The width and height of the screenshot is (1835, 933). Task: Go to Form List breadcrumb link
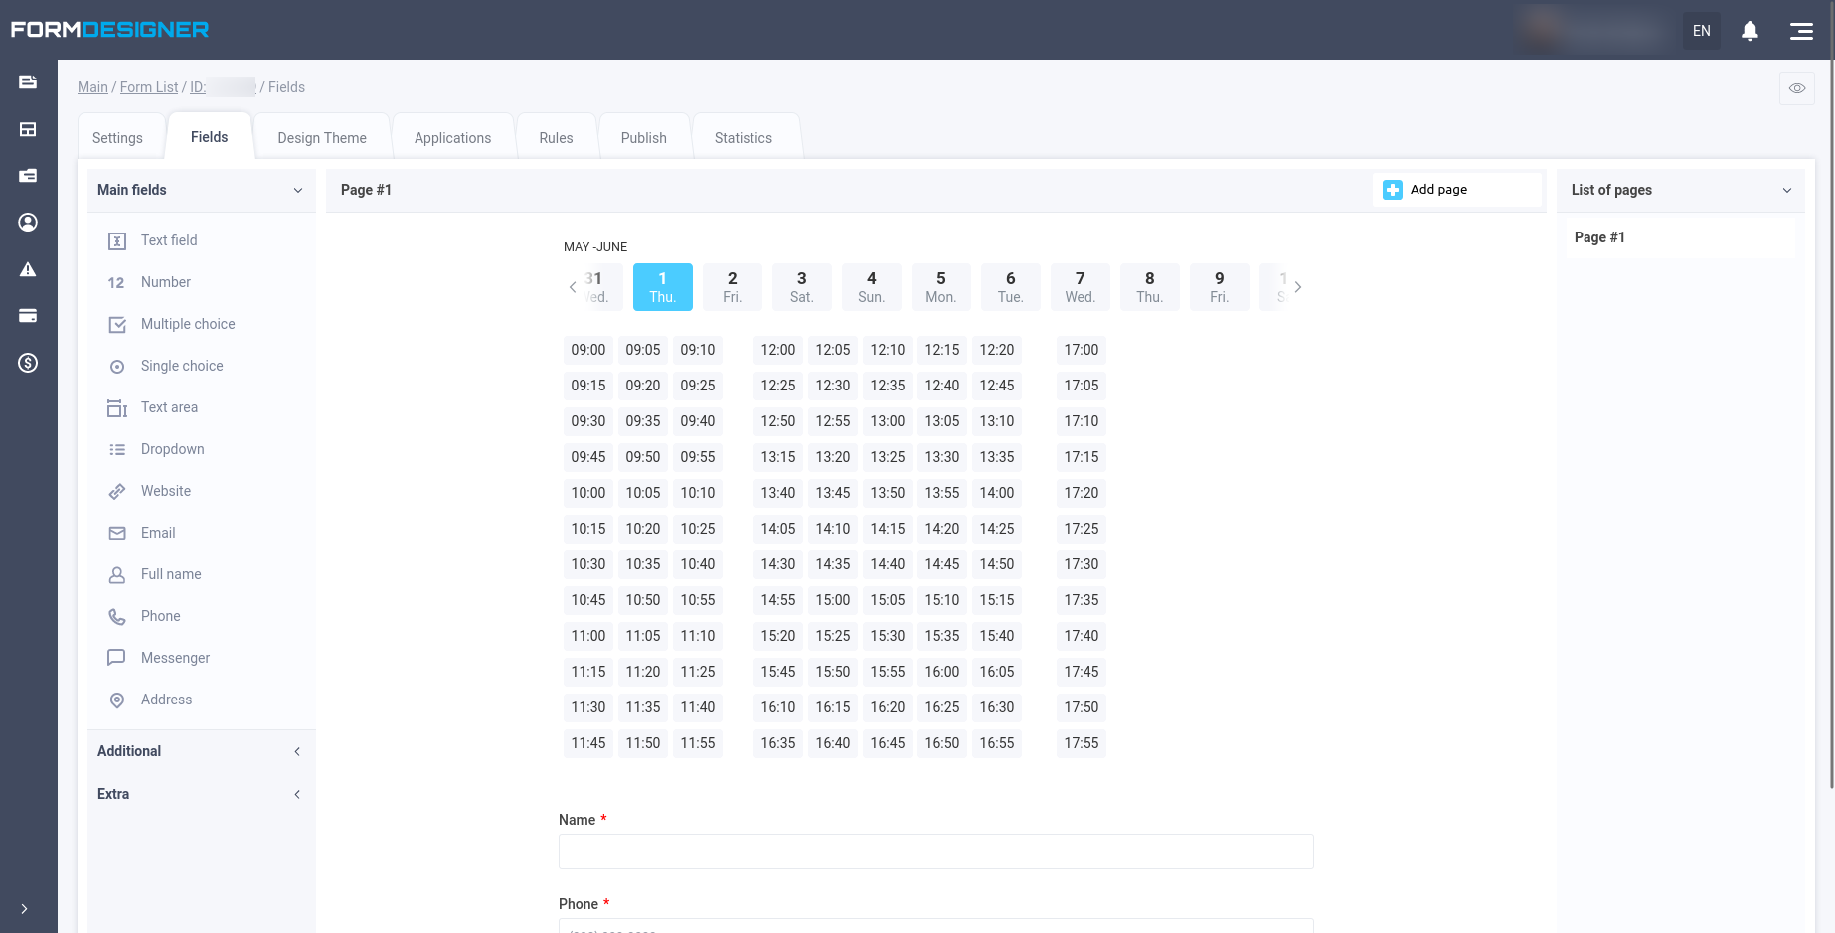coord(149,87)
